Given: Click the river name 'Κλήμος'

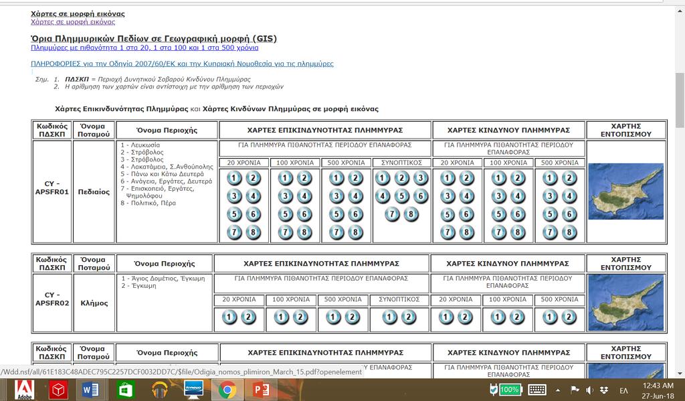Looking at the screenshot, I should tap(94, 303).
